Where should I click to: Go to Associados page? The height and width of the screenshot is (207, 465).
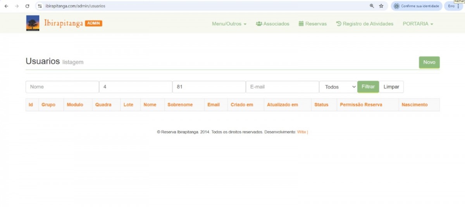coord(272,24)
